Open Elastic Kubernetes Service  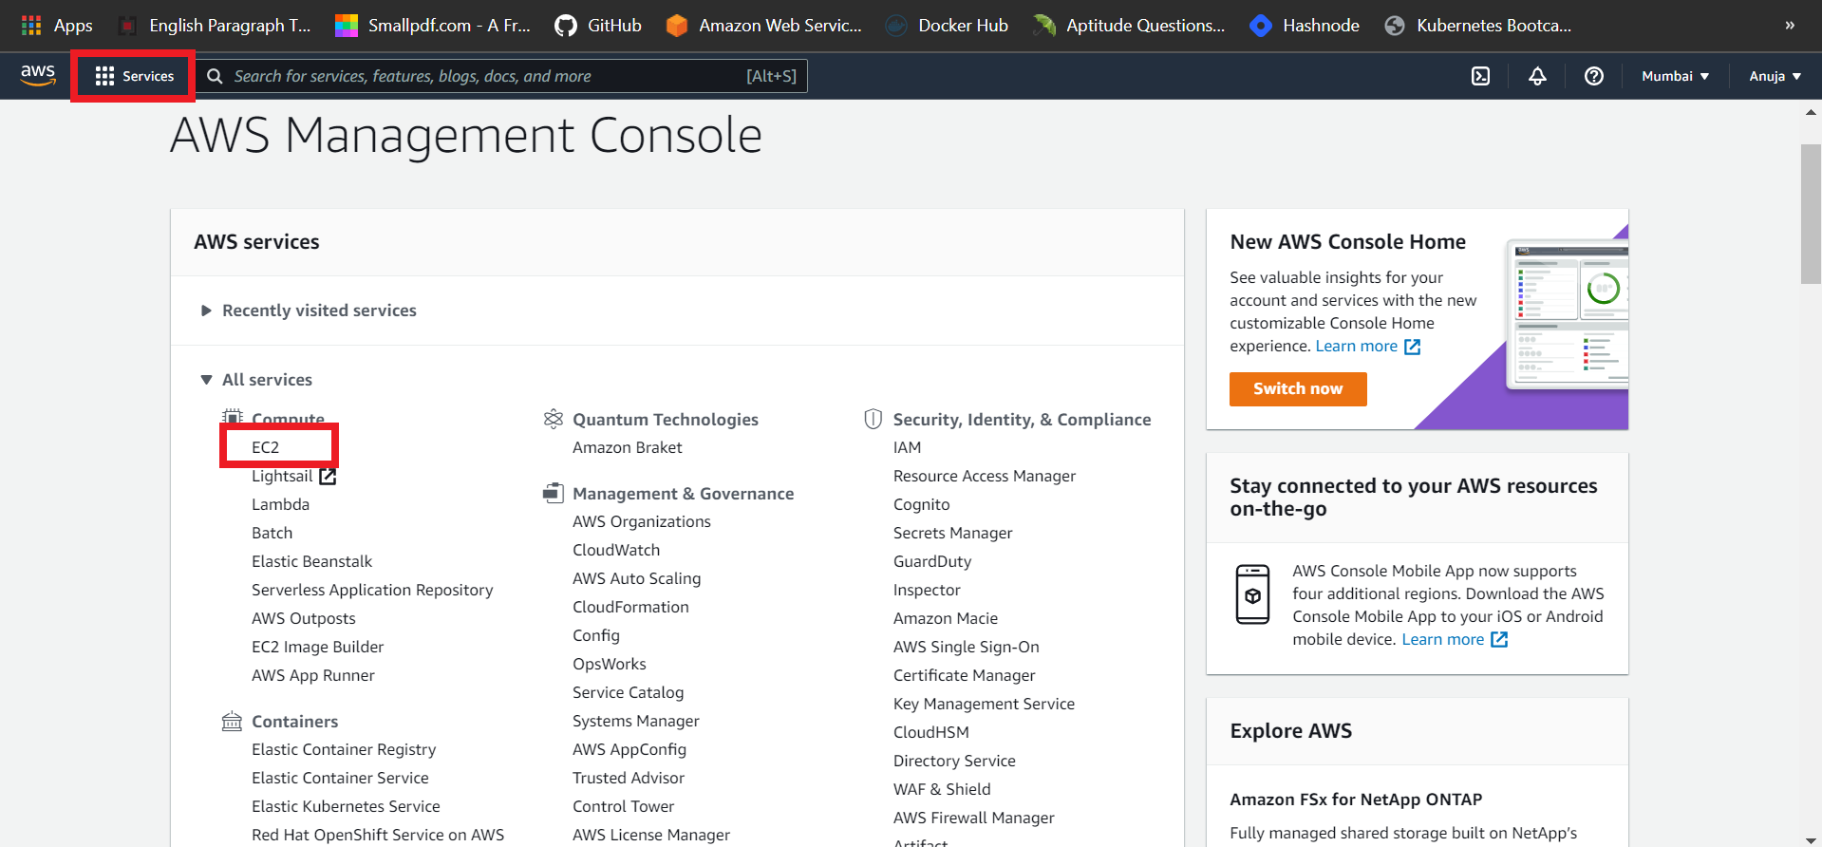point(346,806)
